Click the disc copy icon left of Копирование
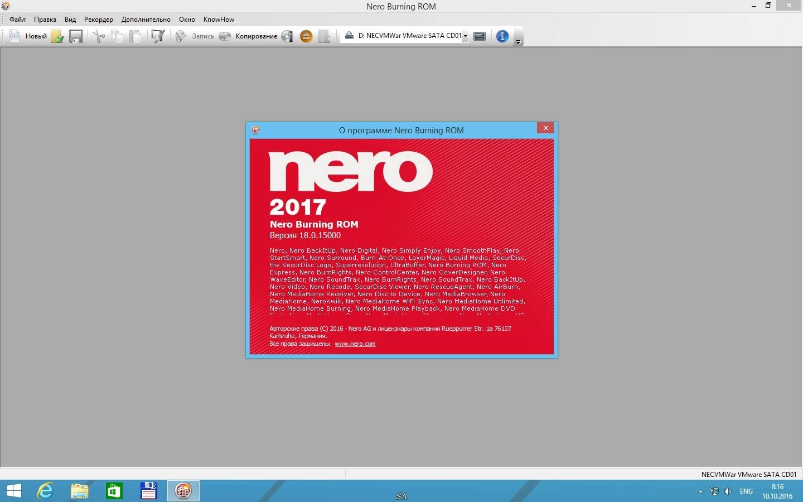The image size is (803, 502). tap(225, 36)
